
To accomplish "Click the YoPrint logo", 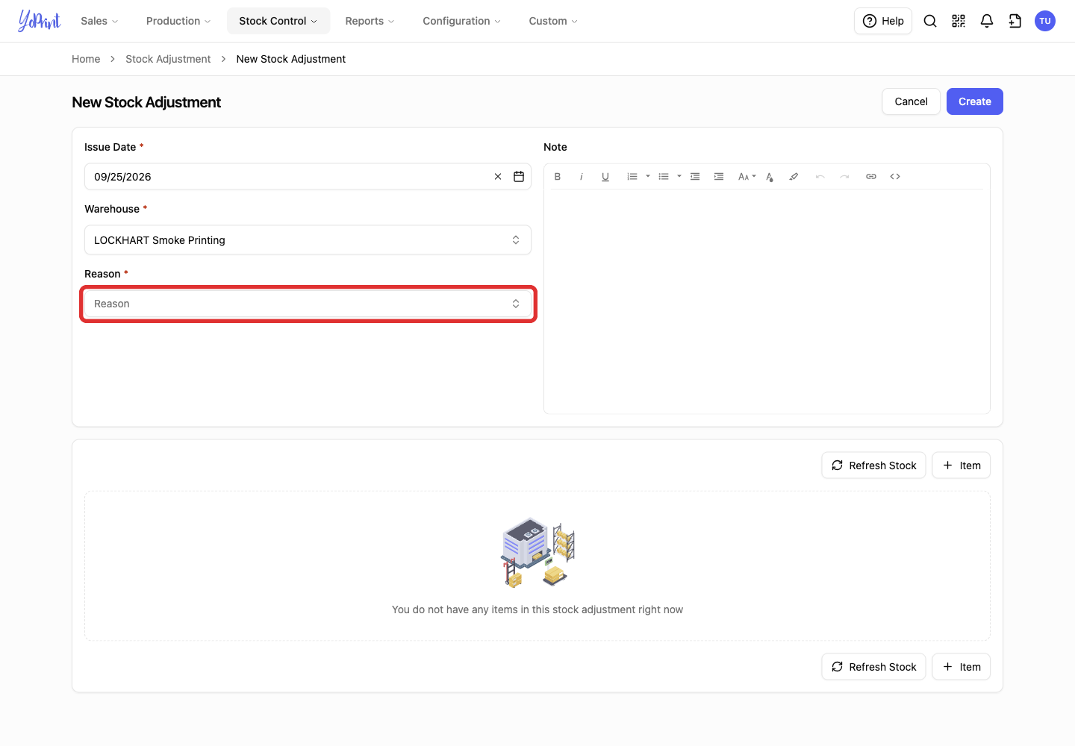I will click(40, 21).
